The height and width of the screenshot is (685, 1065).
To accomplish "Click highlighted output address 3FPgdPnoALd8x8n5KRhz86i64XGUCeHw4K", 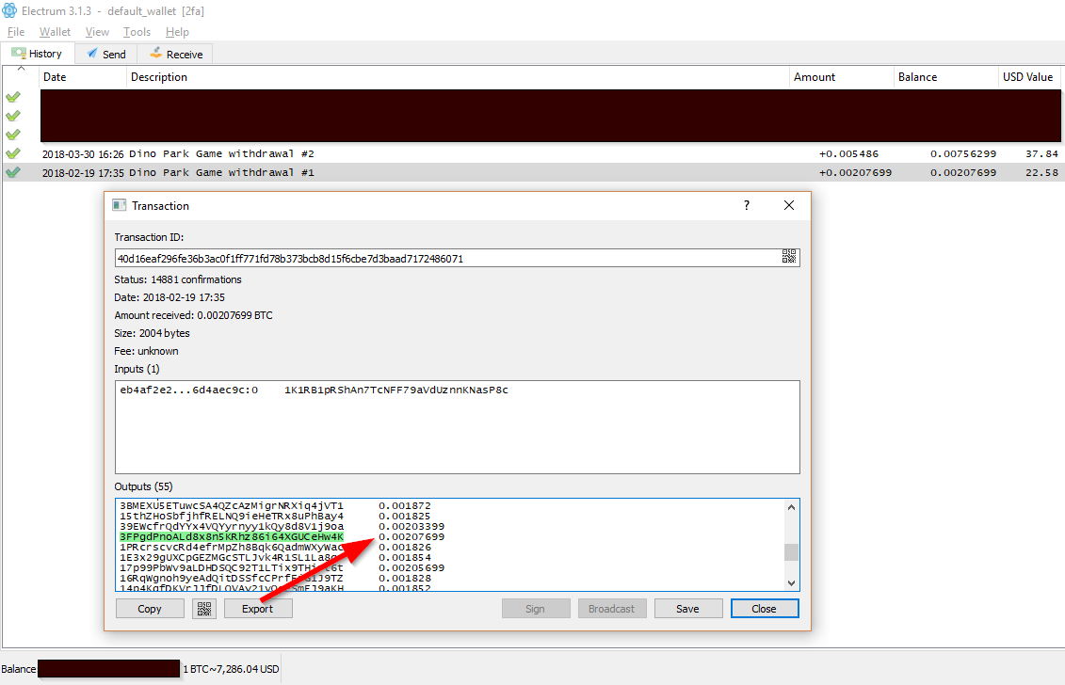I will tap(232, 537).
